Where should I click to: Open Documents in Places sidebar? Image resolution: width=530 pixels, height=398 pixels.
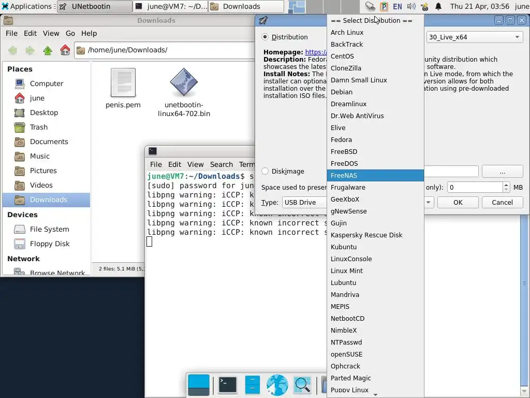pyautogui.click(x=46, y=142)
